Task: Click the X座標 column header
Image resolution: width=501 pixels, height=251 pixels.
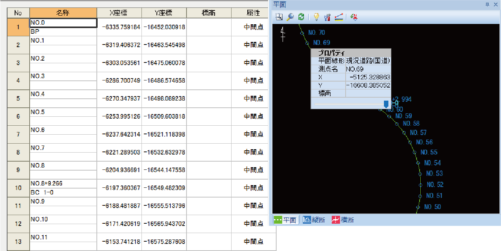Action: tap(119, 13)
